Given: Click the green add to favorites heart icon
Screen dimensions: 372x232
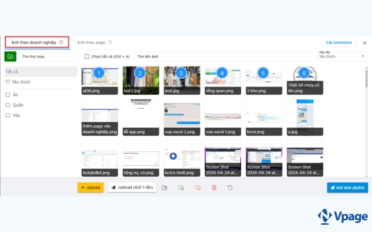Looking at the screenshot, I should (181, 187).
